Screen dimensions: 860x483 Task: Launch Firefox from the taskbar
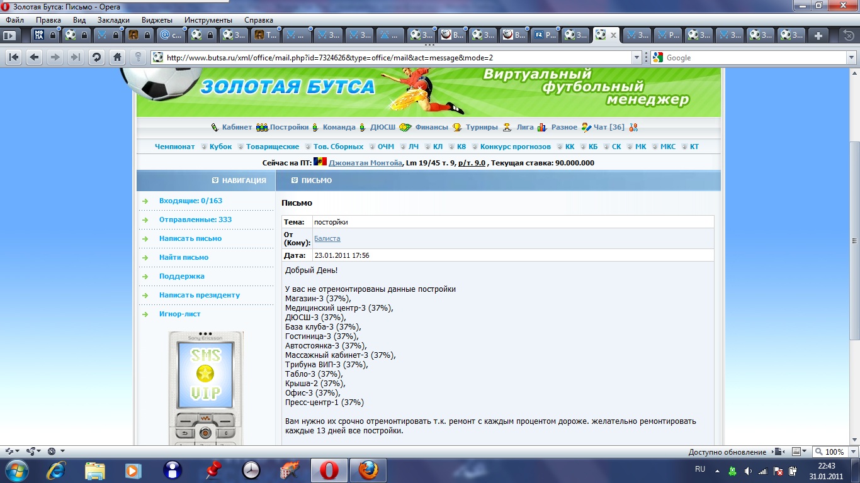point(367,470)
